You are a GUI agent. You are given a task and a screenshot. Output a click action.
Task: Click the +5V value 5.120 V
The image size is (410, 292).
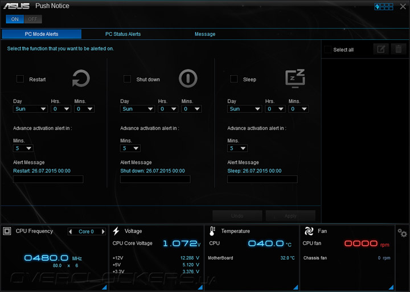pos(191,265)
